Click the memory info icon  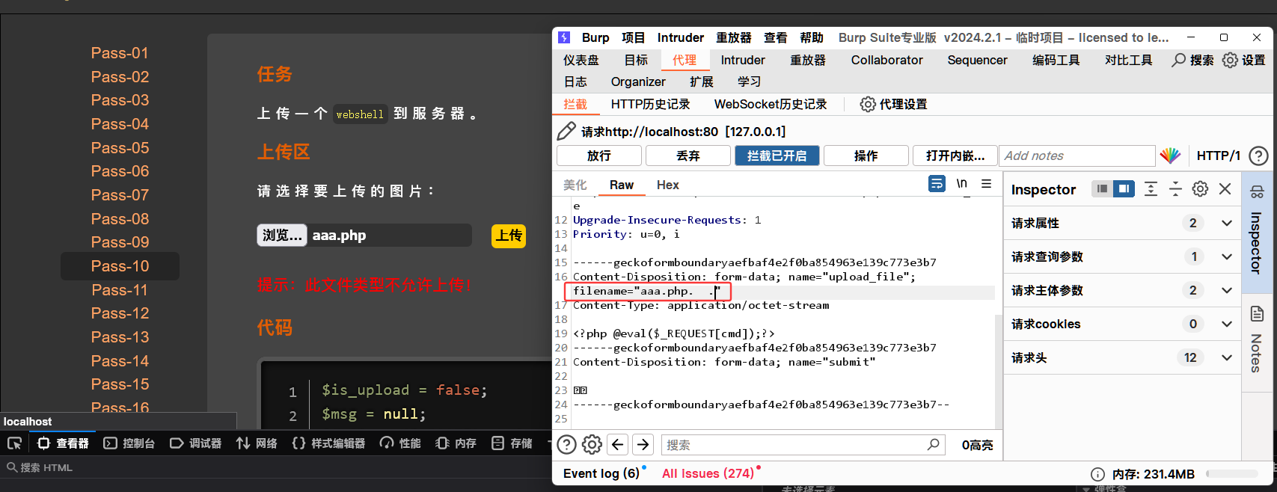pos(1097,474)
